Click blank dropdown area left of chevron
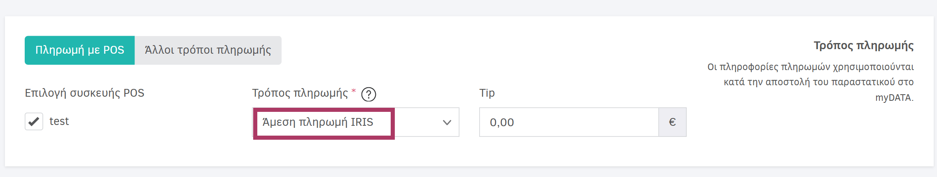937x177 pixels. (x=416, y=123)
